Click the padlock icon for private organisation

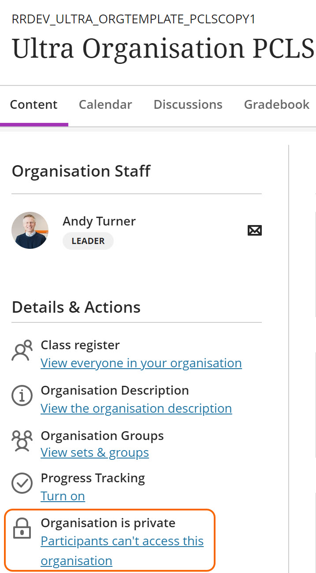22,529
